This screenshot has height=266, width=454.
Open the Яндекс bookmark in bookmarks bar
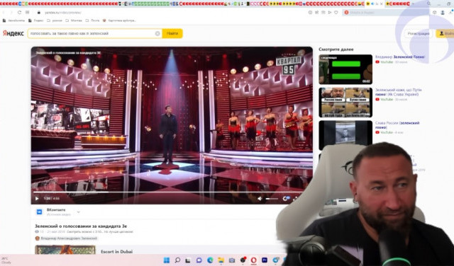[x=36, y=21]
